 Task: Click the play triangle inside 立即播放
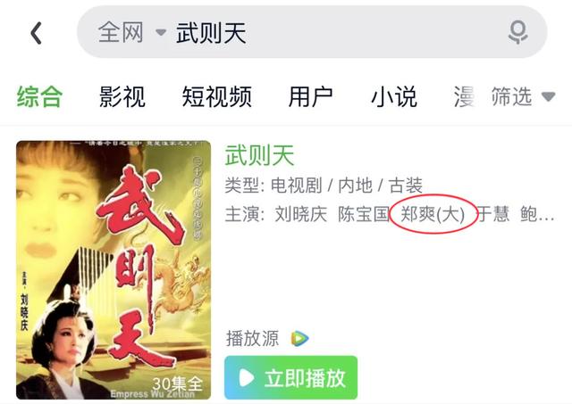(x=247, y=378)
